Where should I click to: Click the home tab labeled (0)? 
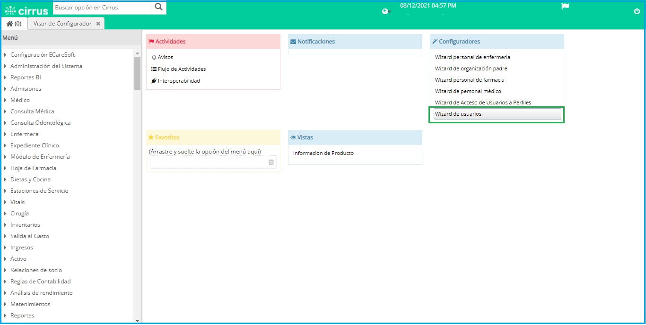click(x=13, y=23)
